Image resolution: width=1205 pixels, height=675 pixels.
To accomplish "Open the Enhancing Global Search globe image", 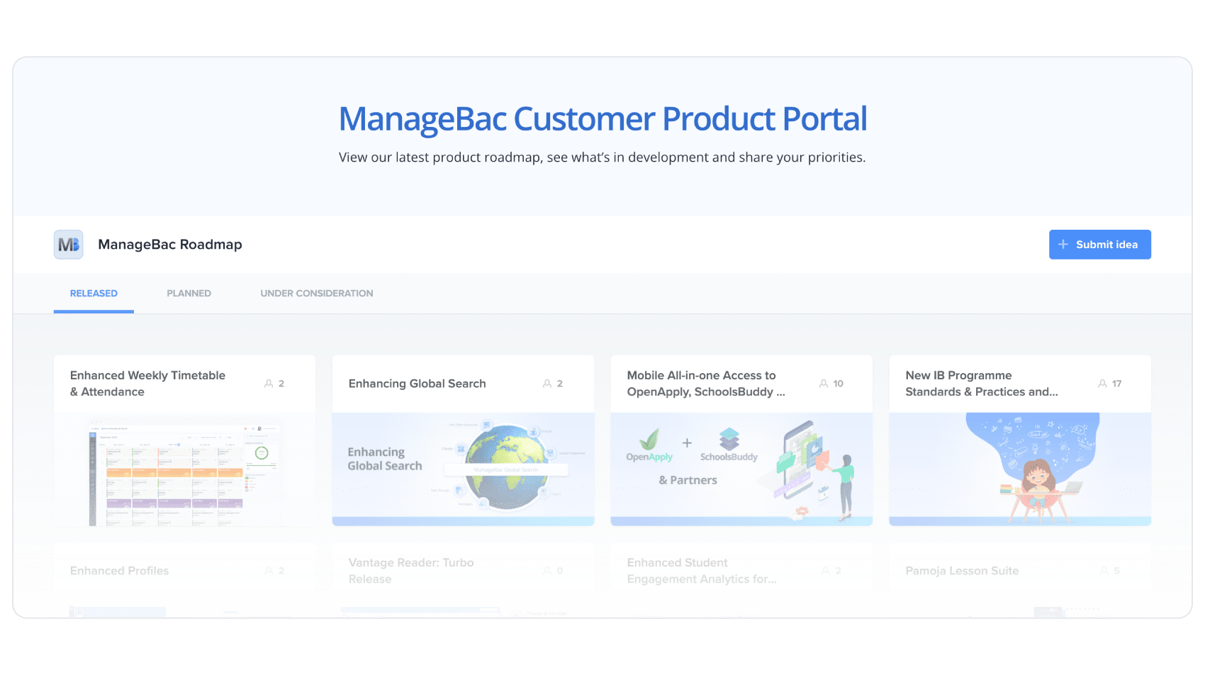I will 463,469.
